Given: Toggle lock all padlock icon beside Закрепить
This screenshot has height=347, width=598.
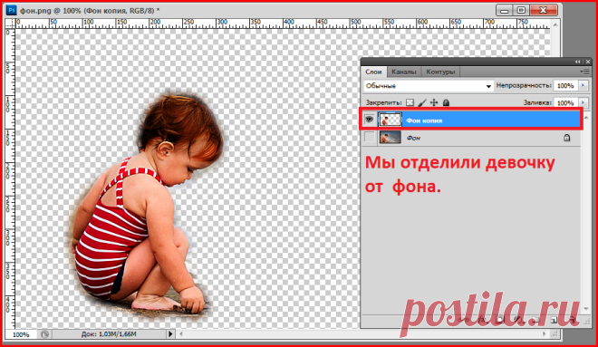Looking at the screenshot, I should coord(446,102).
